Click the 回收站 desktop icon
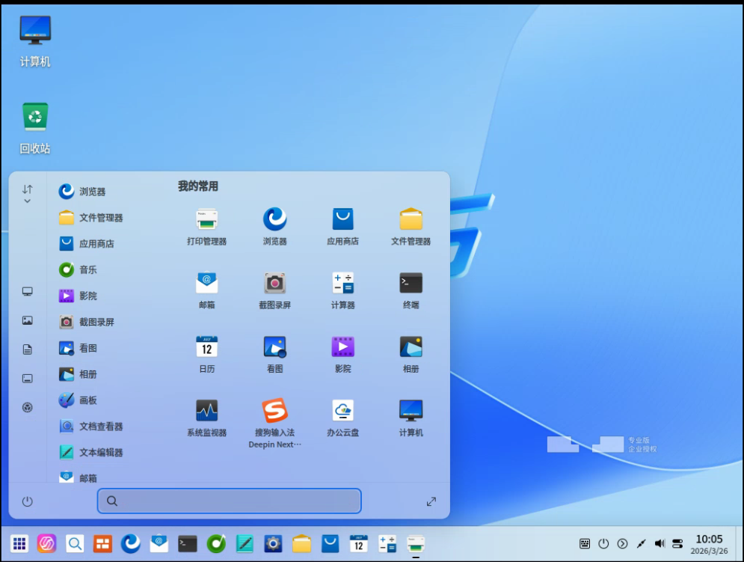This screenshot has width=744, height=562. coord(35,117)
